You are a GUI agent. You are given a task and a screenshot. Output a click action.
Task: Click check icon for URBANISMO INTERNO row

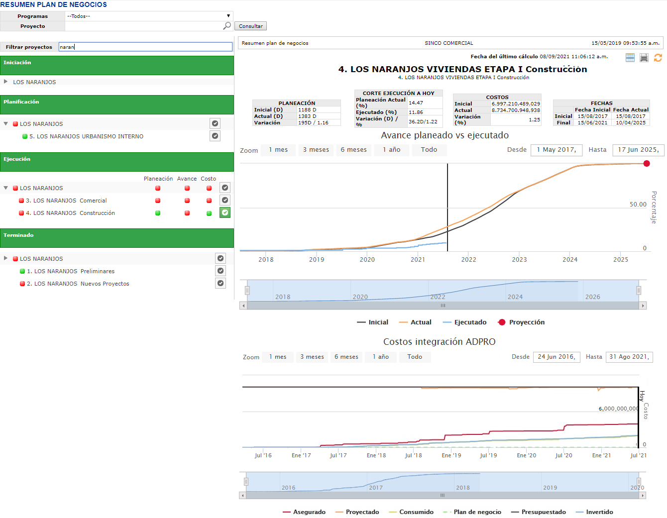(215, 136)
